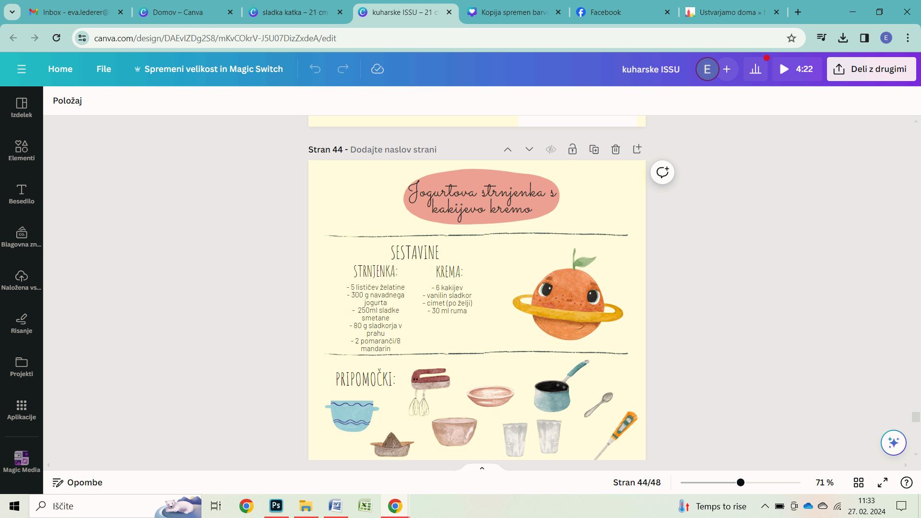Open the Elementi sidebar panel
Image resolution: width=921 pixels, height=518 pixels.
pyautogui.click(x=21, y=150)
